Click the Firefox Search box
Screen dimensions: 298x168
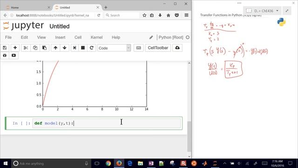click(x=122, y=15)
